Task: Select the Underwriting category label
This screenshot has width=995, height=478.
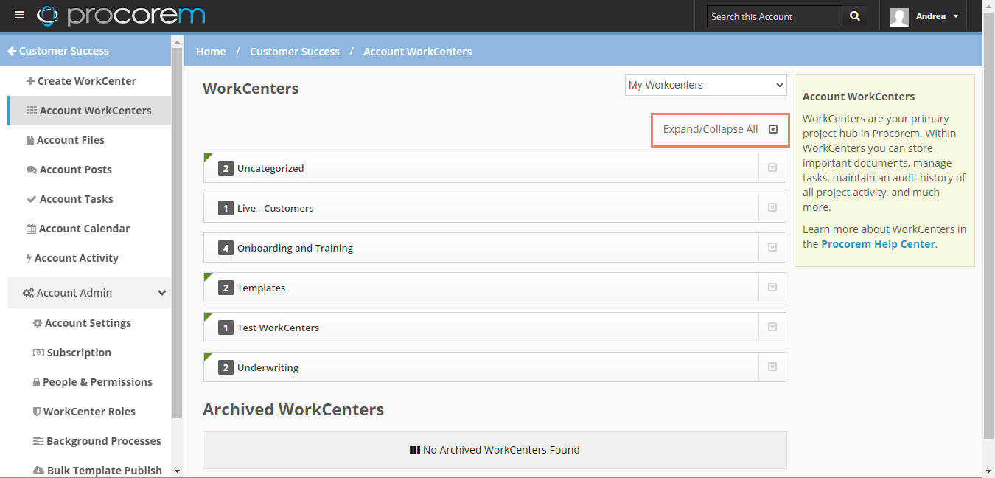Action: click(268, 367)
